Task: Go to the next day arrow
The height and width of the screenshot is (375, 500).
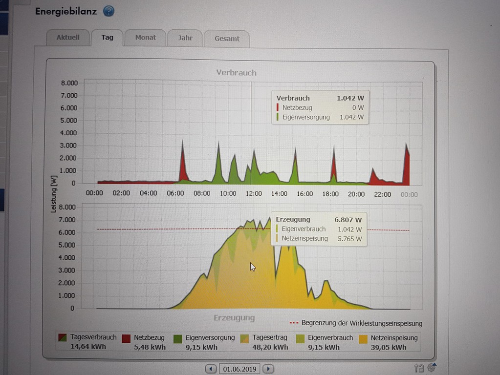Action: [269, 369]
